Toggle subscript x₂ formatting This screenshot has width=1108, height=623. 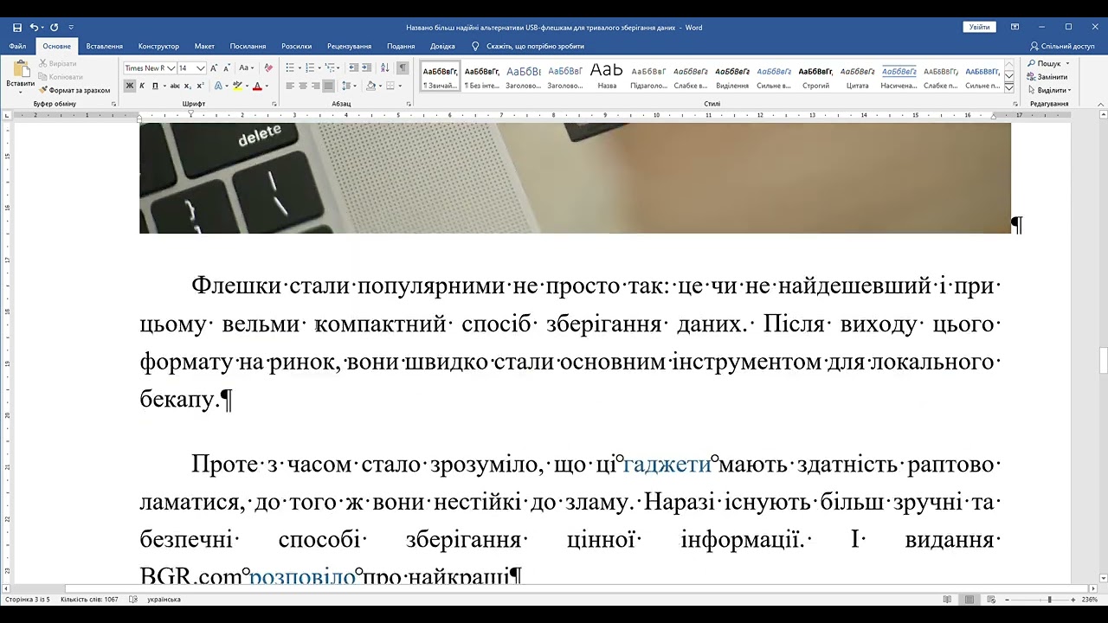pos(188,86)
